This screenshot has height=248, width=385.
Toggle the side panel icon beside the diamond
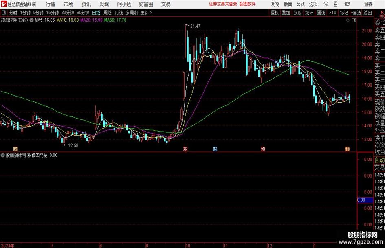click(x=354, y=20)
